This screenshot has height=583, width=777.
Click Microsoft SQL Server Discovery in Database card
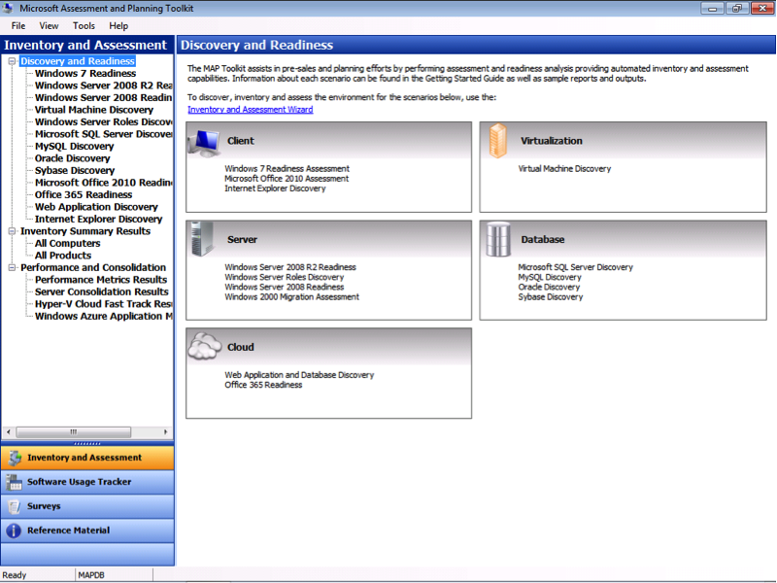click(x=575, y=267)
